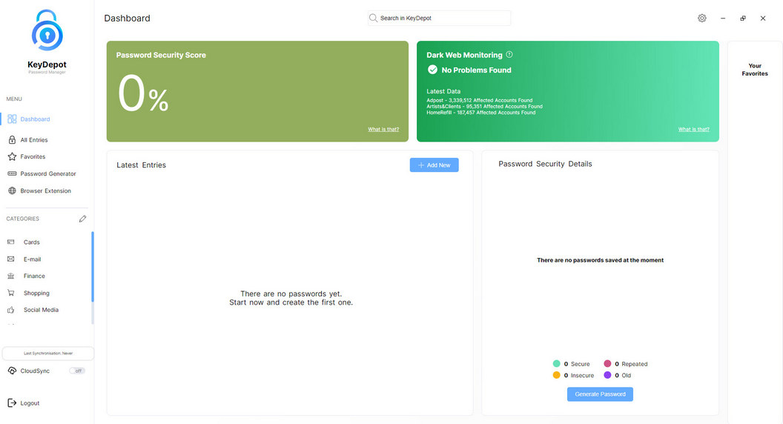Image resolution: width=783 pixels, height=424 pixels.
Task: Click the purple Old legend dot
Action: 607,375
